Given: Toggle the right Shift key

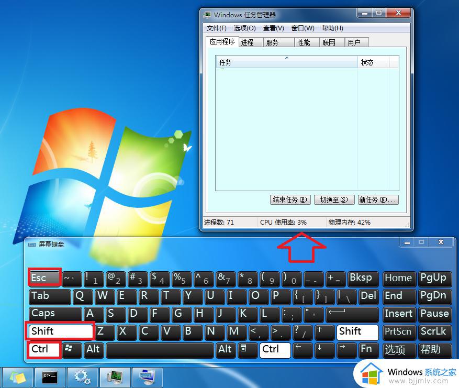Looking at the screenshot, I should (x=357, y=332).
